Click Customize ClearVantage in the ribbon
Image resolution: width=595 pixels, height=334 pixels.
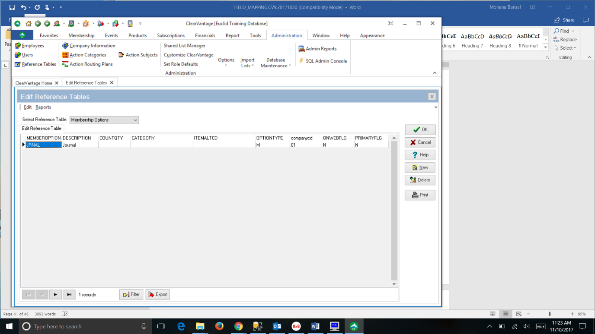pos(189,55)
